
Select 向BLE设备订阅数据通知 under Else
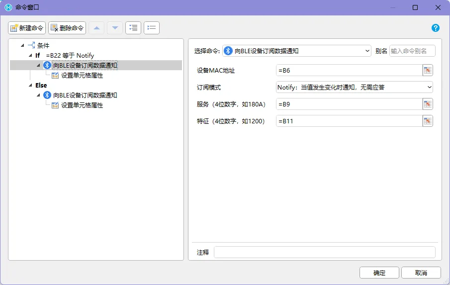point(85,95)
